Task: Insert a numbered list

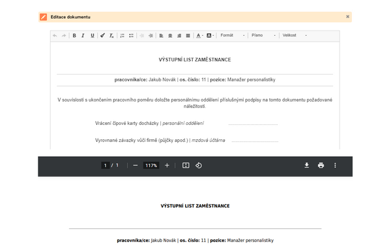Action: click(123, 36)
